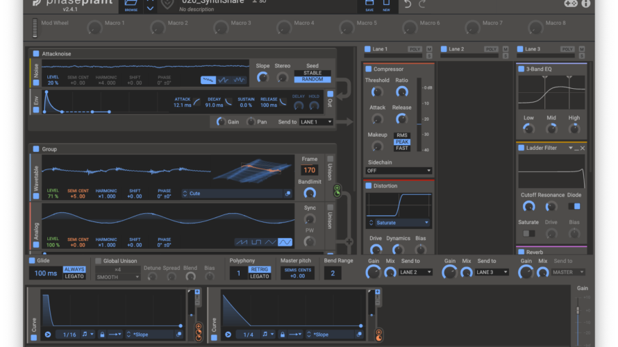Click the Wavetable Frame value 170
Screen dimensions: 618x347
pyautogui.click(x=310, y=170)
